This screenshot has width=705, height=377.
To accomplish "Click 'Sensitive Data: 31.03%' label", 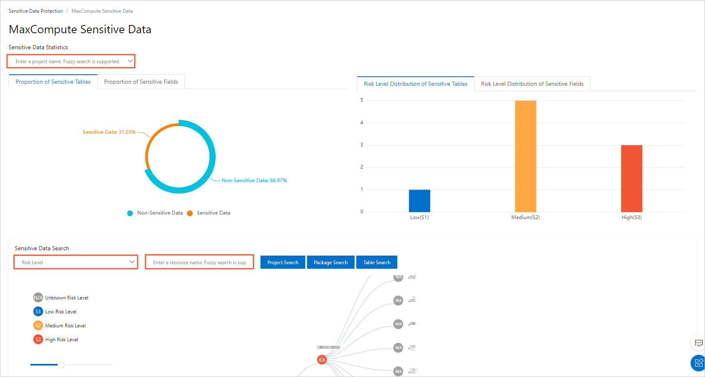I will pyautogui.click(x=109, y=132).
